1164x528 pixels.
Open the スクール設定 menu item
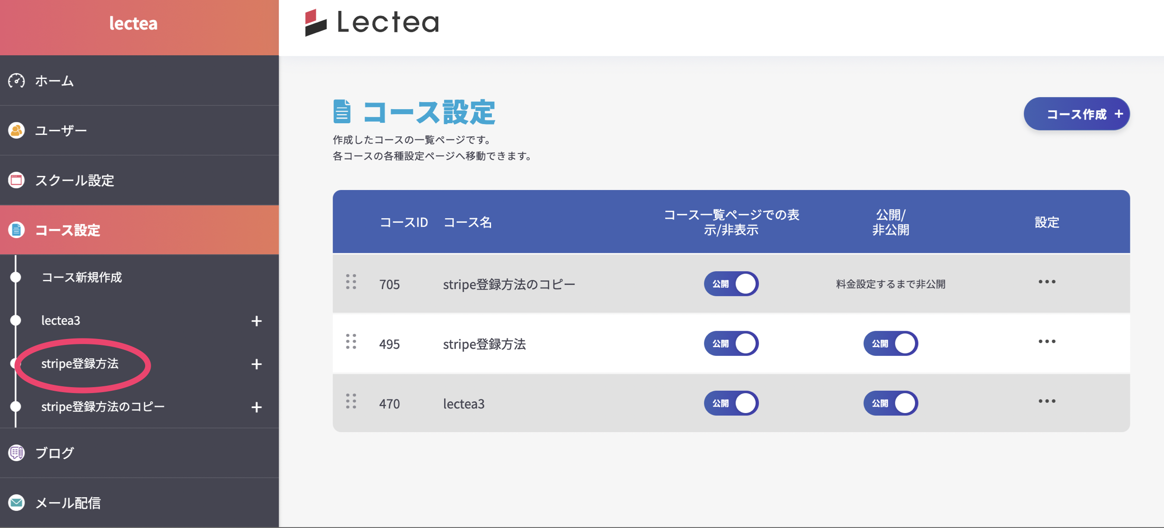(x=75, y=180)
